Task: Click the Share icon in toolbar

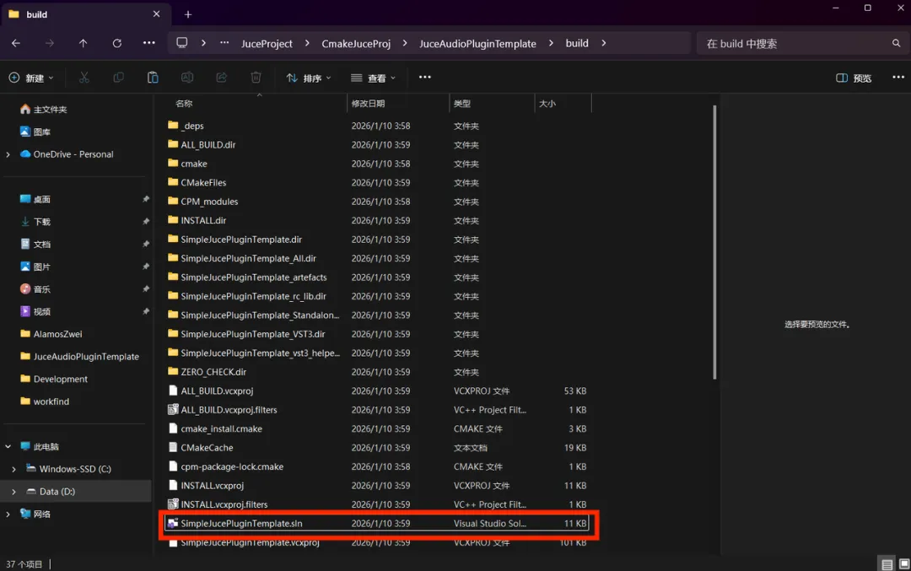Action: click(221, 78)
